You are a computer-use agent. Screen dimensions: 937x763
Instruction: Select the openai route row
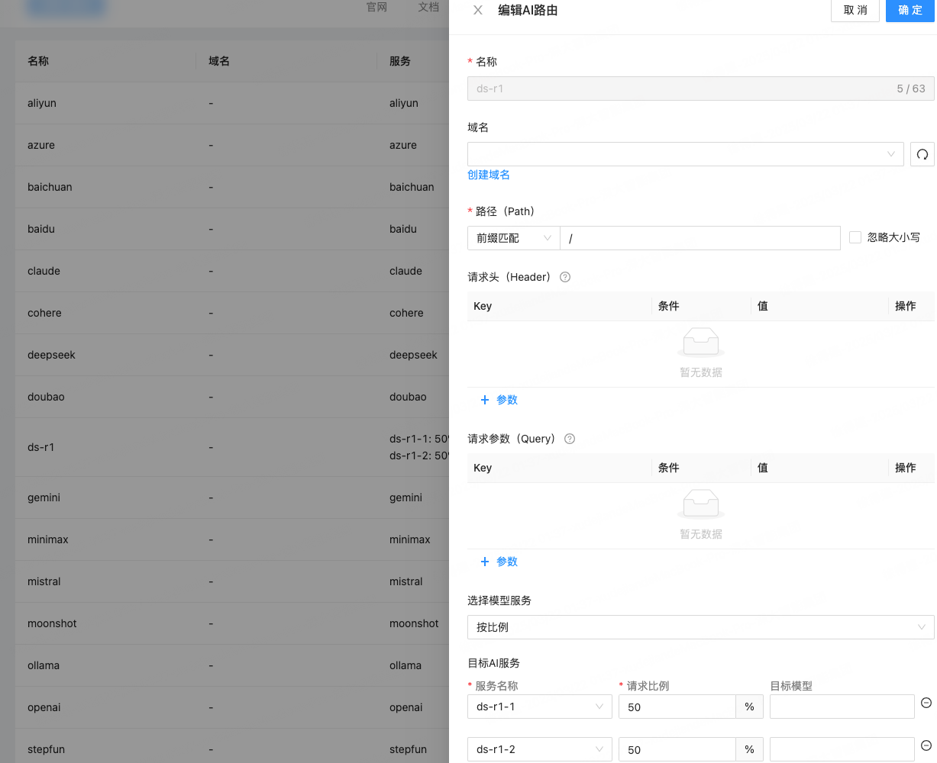click(232, 707)
